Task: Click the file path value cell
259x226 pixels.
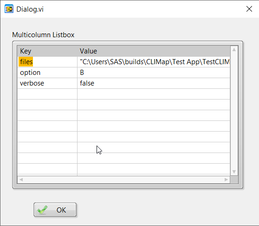Action: coord(154,62)
